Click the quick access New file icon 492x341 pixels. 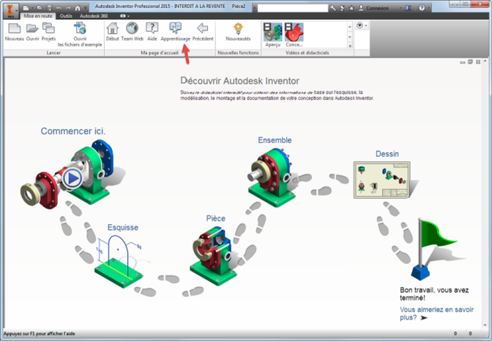25,8
